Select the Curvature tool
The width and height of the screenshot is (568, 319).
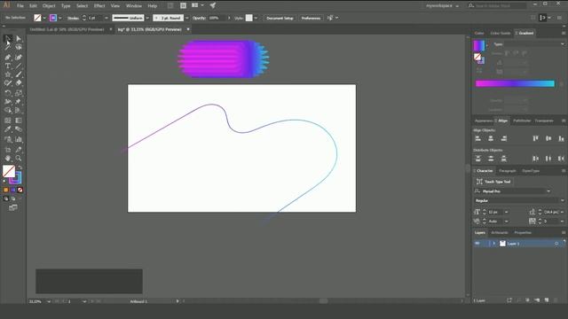[19, 57]
